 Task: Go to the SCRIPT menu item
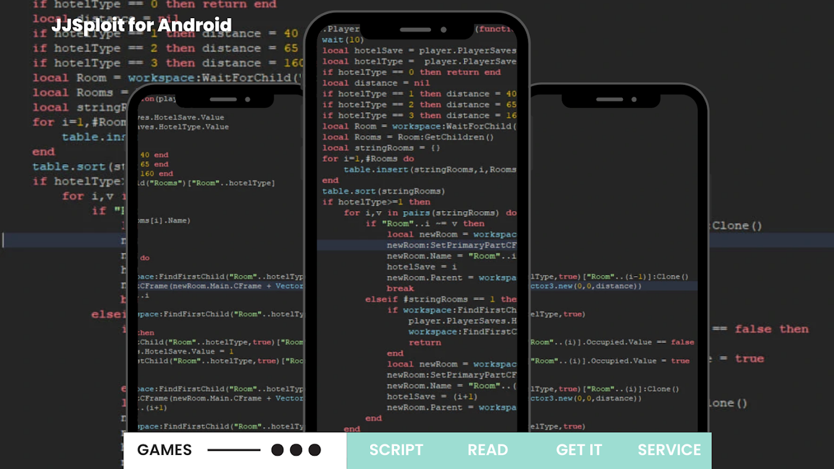[x=396, y=450]
